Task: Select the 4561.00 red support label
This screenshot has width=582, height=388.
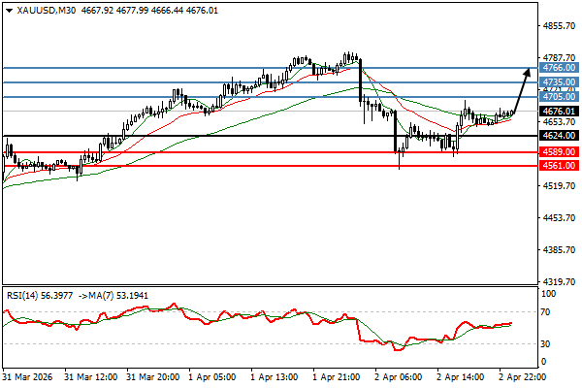Action: (x=559, y=166)
